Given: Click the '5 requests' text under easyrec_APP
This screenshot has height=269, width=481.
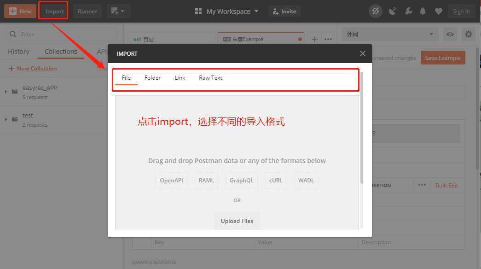Looking at the screenshot, I should (35, 97).
